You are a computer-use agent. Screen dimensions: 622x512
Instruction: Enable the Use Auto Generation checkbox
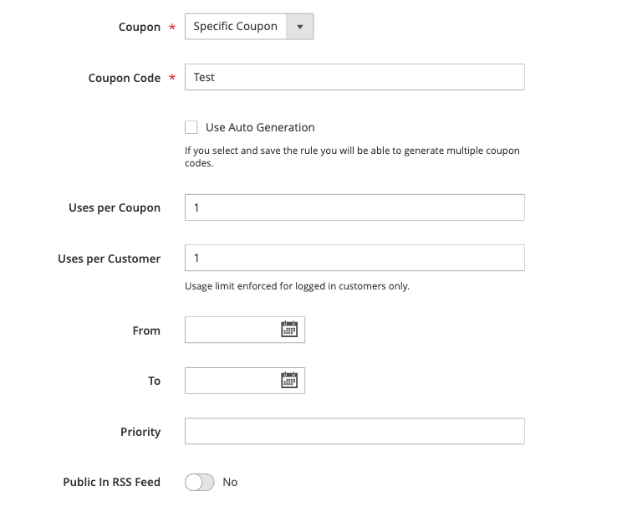click(191, 127)
